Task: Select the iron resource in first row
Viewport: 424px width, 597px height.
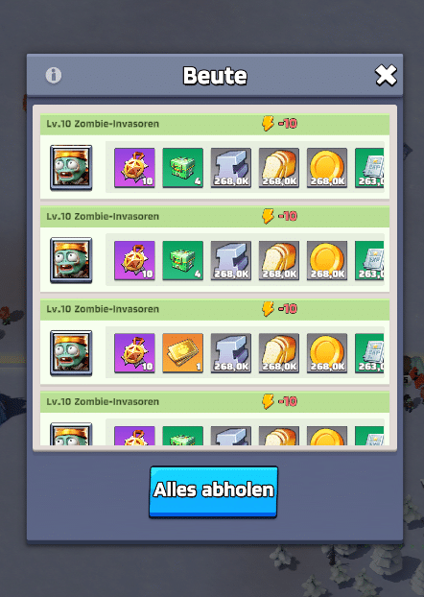Action: tap(230, 168)
